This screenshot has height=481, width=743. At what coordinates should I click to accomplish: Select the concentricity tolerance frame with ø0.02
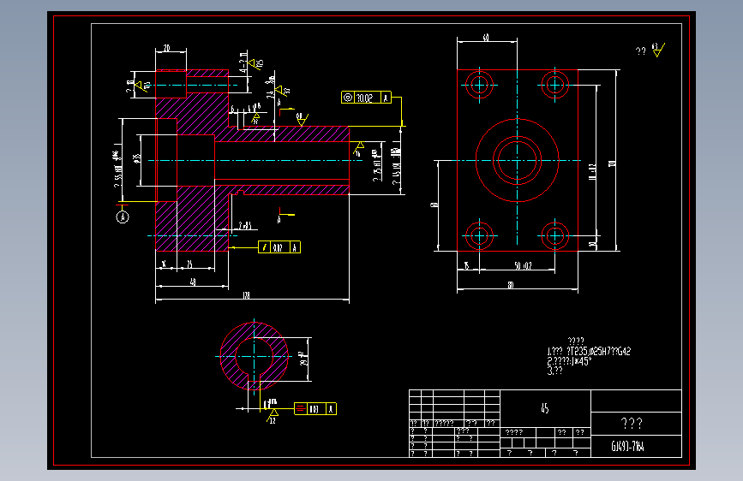[x=366, y=98]
